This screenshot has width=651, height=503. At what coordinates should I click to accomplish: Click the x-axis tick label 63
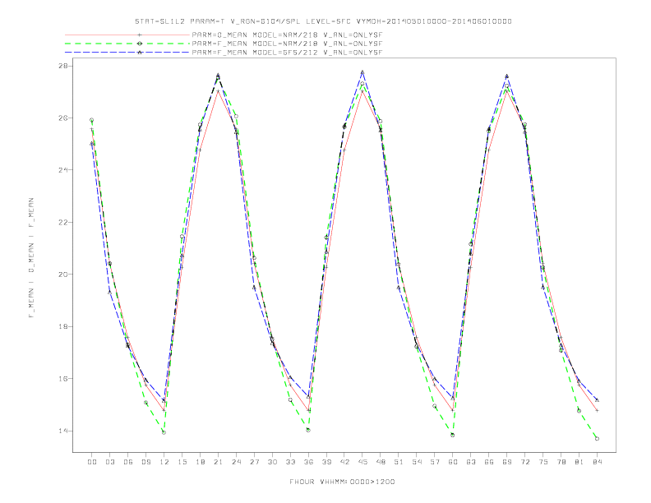coord(471,462)
